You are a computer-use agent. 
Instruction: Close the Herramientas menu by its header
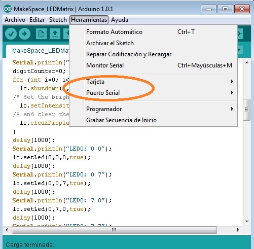(x=89, y=20)
